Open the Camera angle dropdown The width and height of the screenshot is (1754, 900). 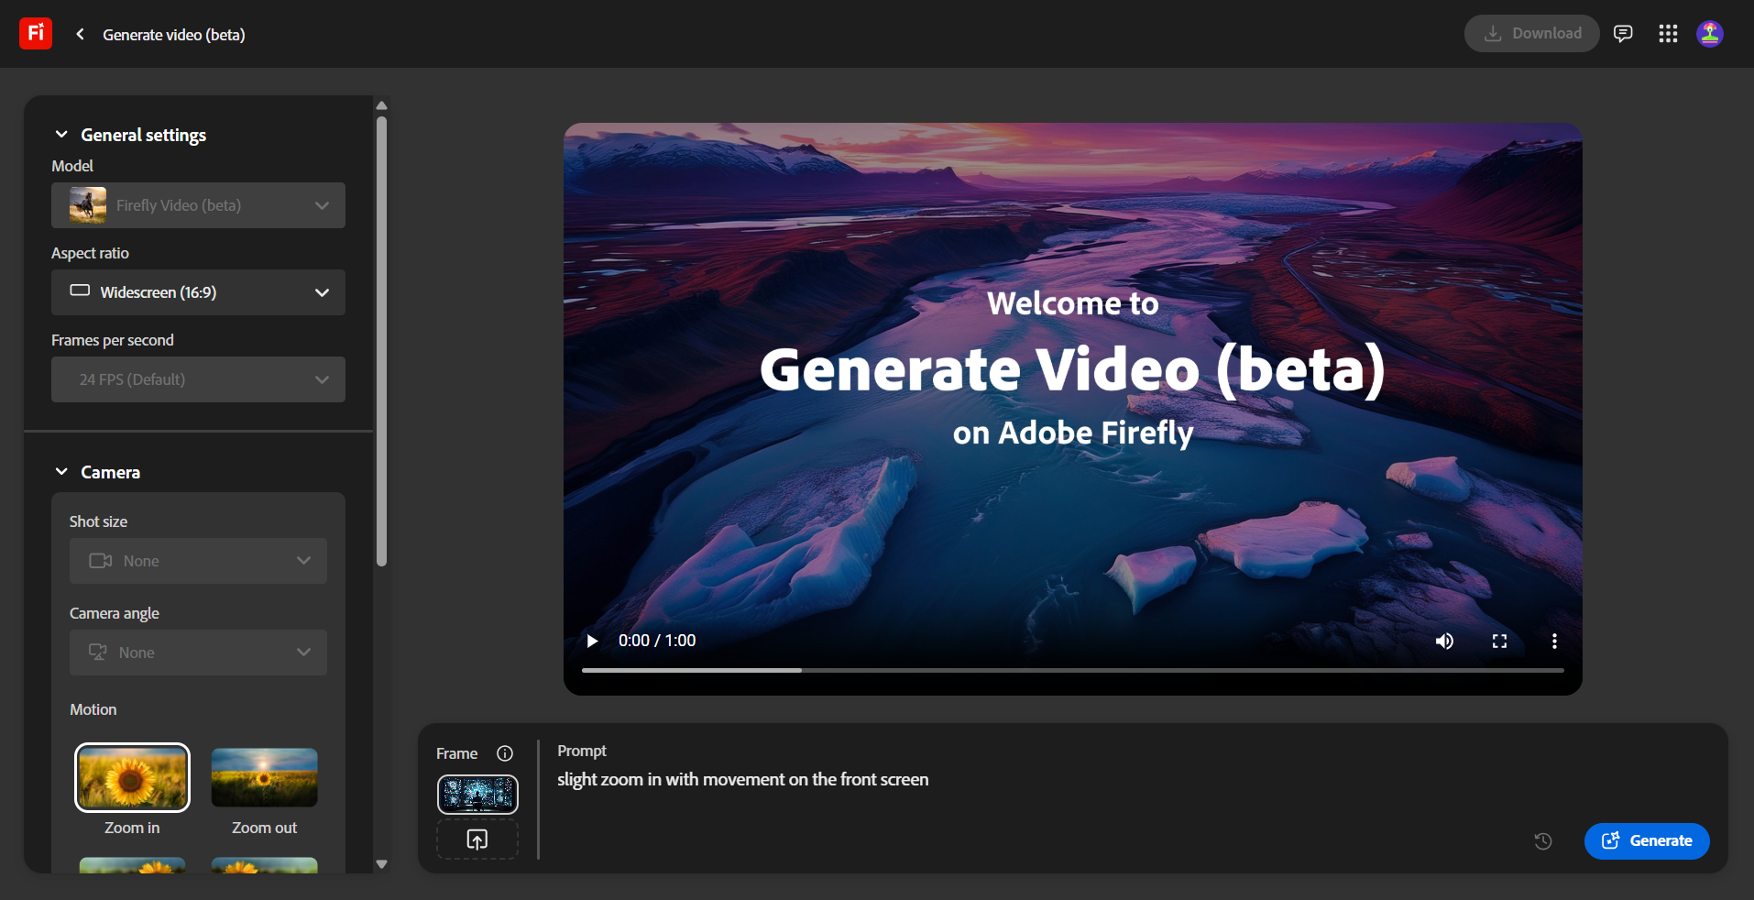[197, 652]
